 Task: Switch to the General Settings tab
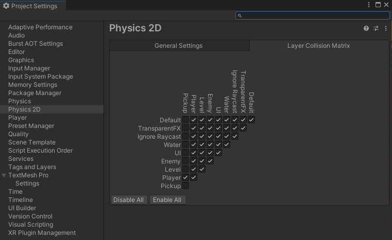tap(179, 46)
